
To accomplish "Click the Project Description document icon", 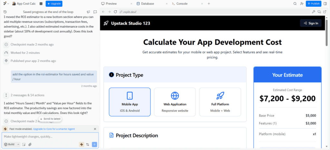I will tap(111, 135).
